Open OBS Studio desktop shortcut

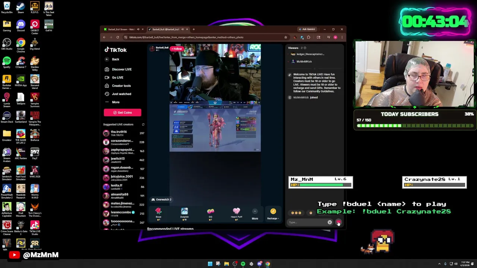tap(7, 44)
